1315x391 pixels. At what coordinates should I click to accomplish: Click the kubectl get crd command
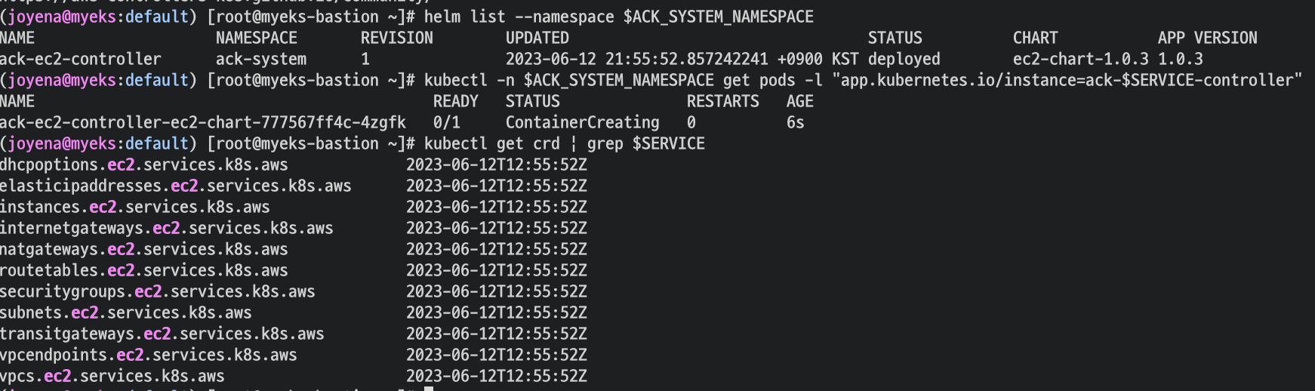pyautogui.click(x=564, y=143)
